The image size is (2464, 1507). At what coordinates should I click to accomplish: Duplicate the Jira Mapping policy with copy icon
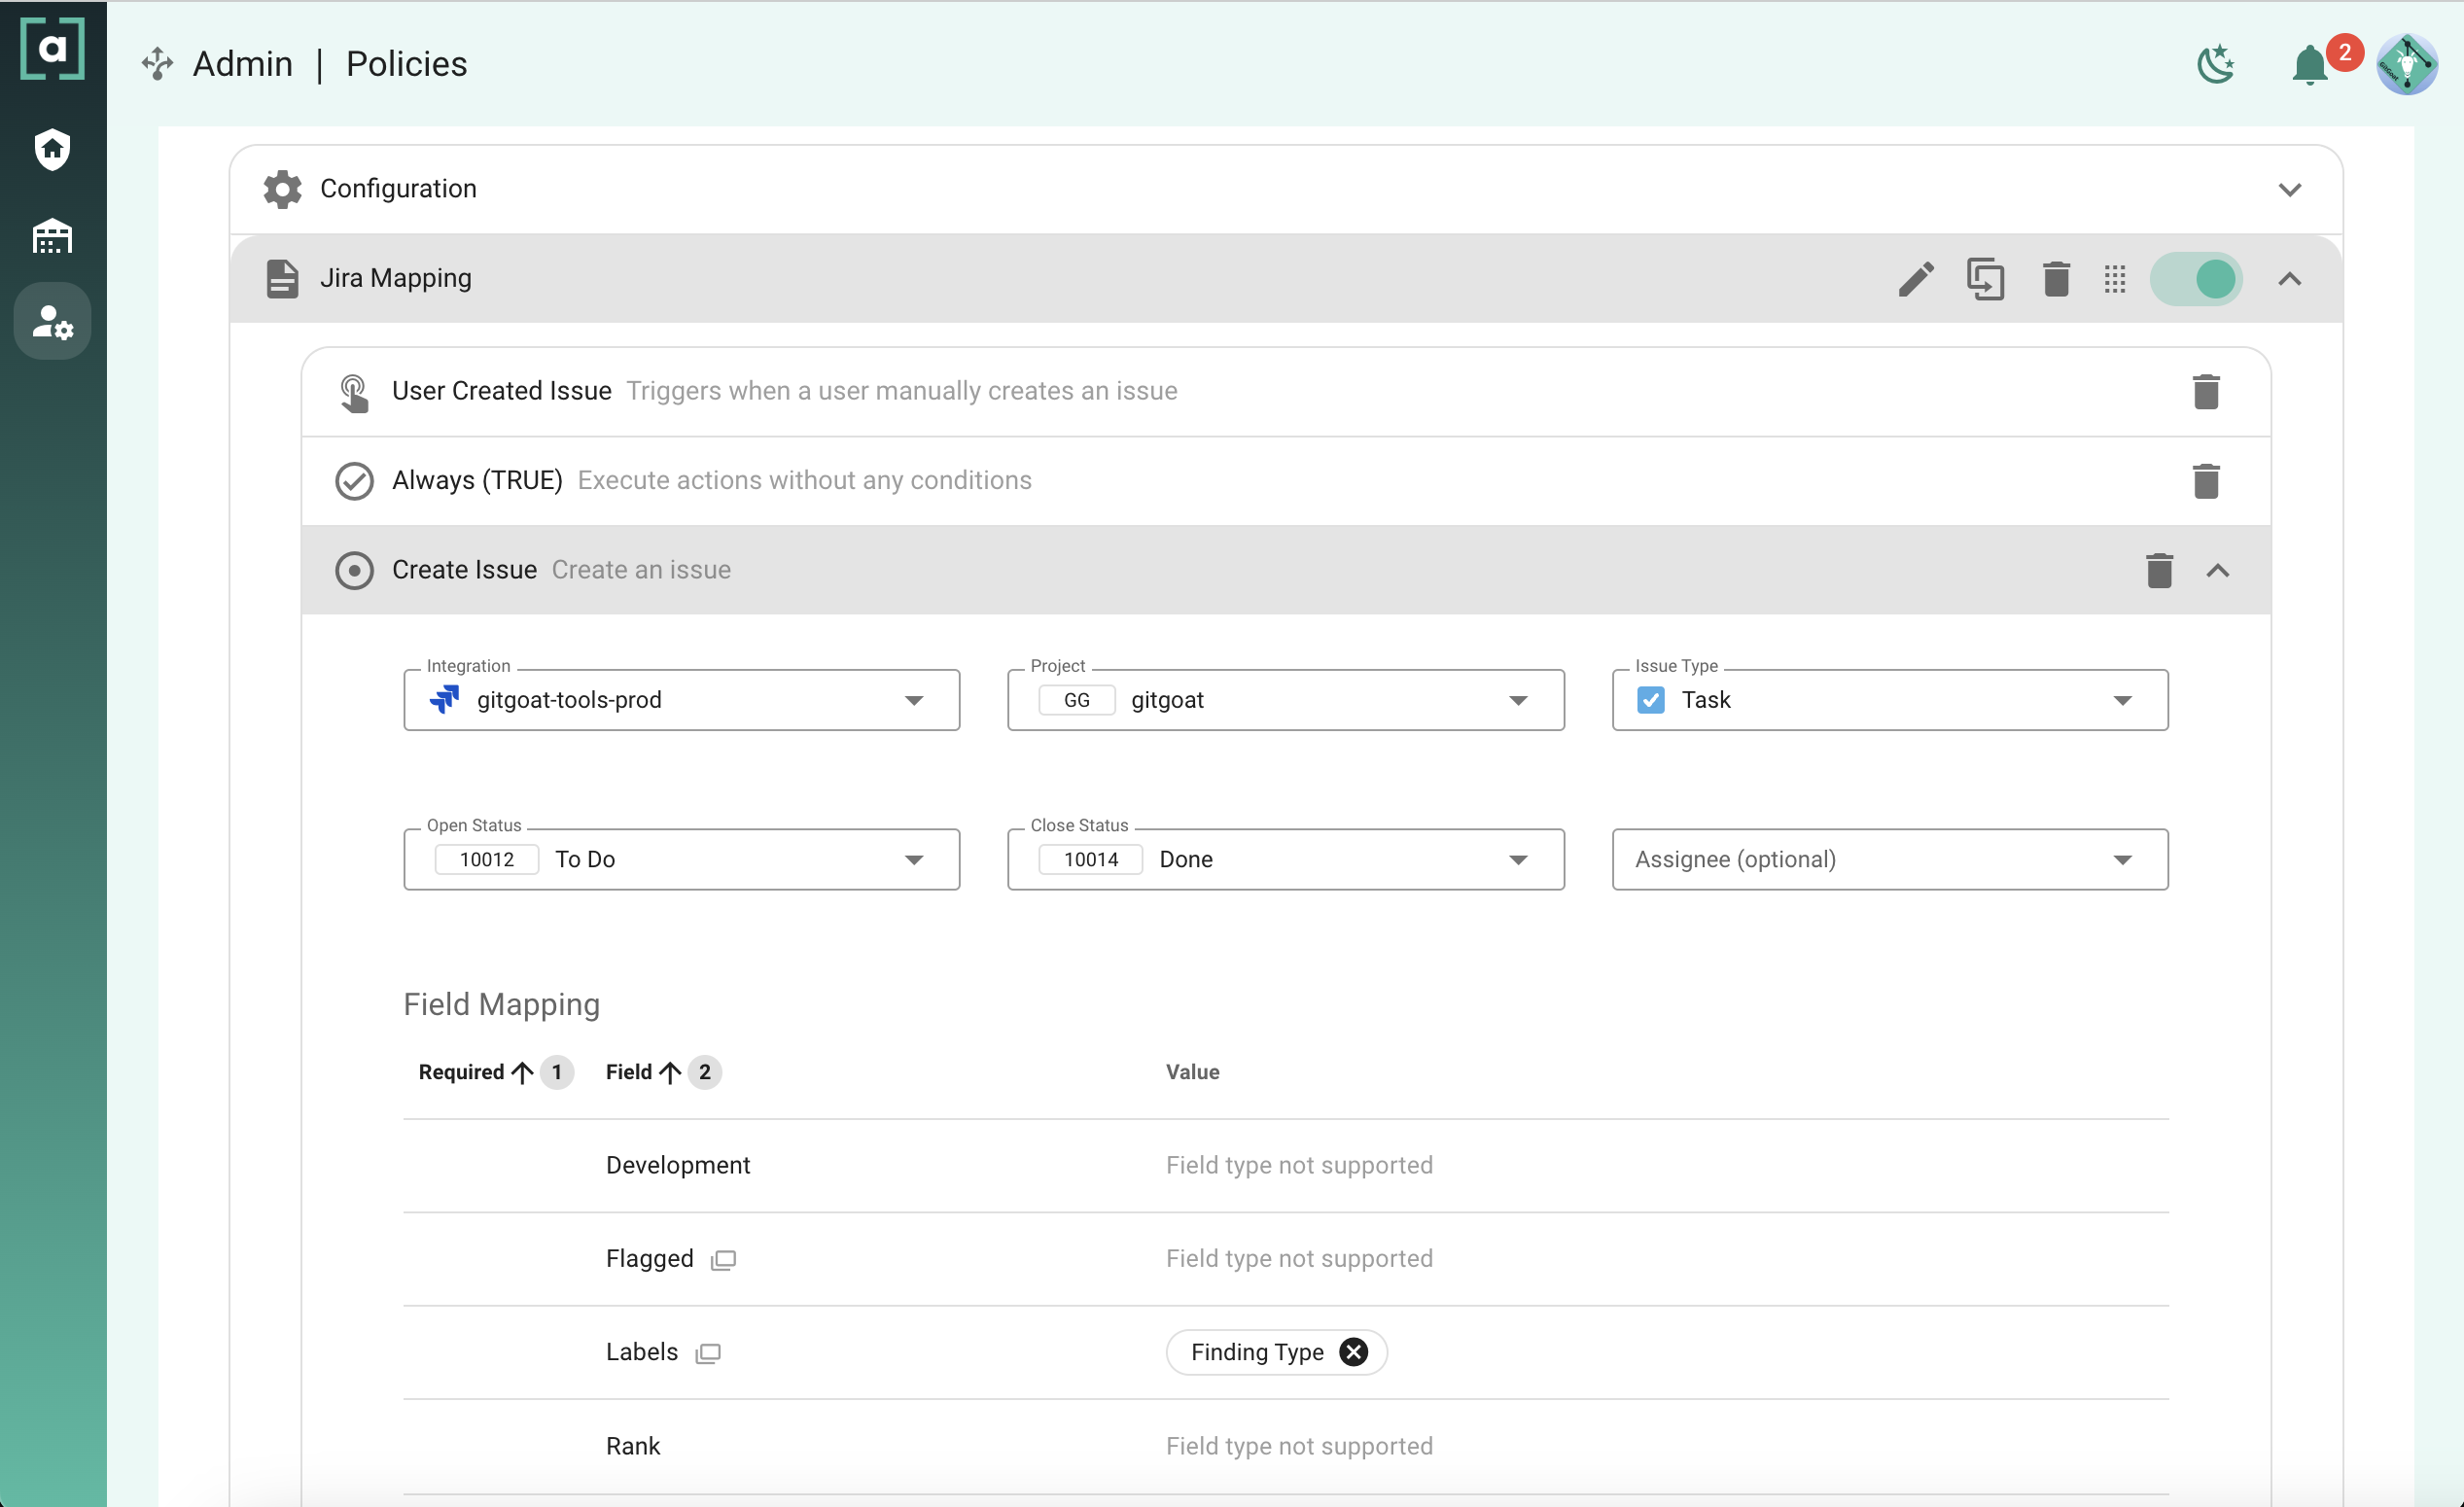click(x=1985, y=279)
